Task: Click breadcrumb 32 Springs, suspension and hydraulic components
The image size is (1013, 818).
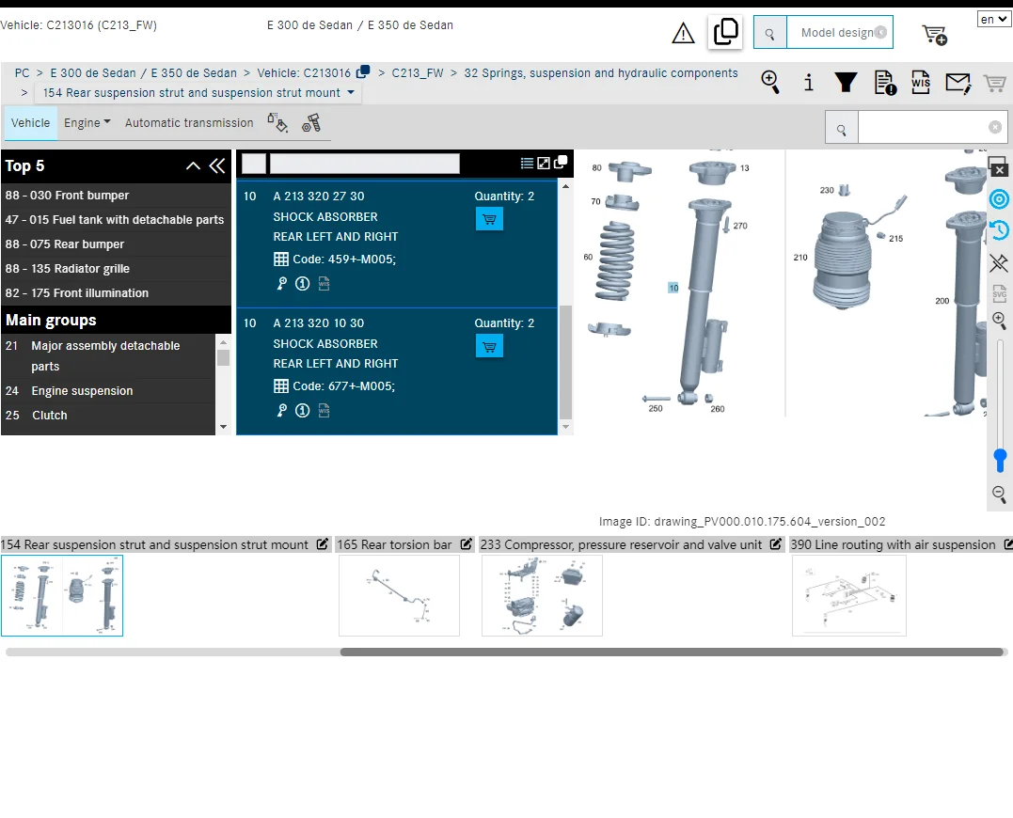Action: 601,73
